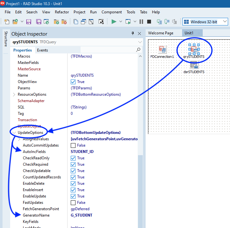Select the dsrSTUDENTS data source component
Screen dimensions: 230x228
pyautogui.click(x=194, y=65)
